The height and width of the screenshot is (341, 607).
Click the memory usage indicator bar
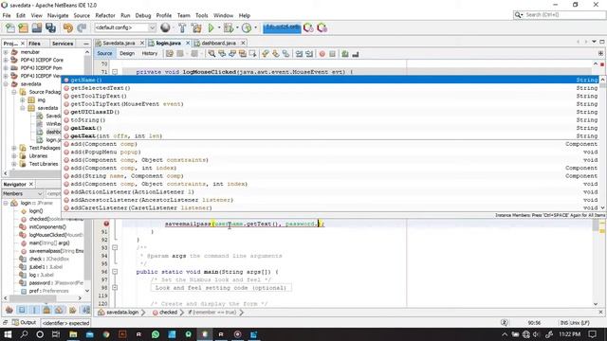point(282,27)
